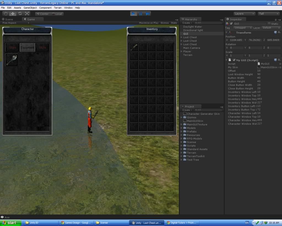Open the My GUI script gear menu

[279, 60]
